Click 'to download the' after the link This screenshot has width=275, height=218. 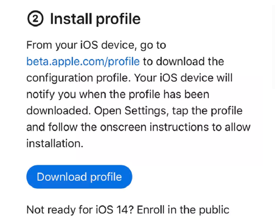pos(183,62)
